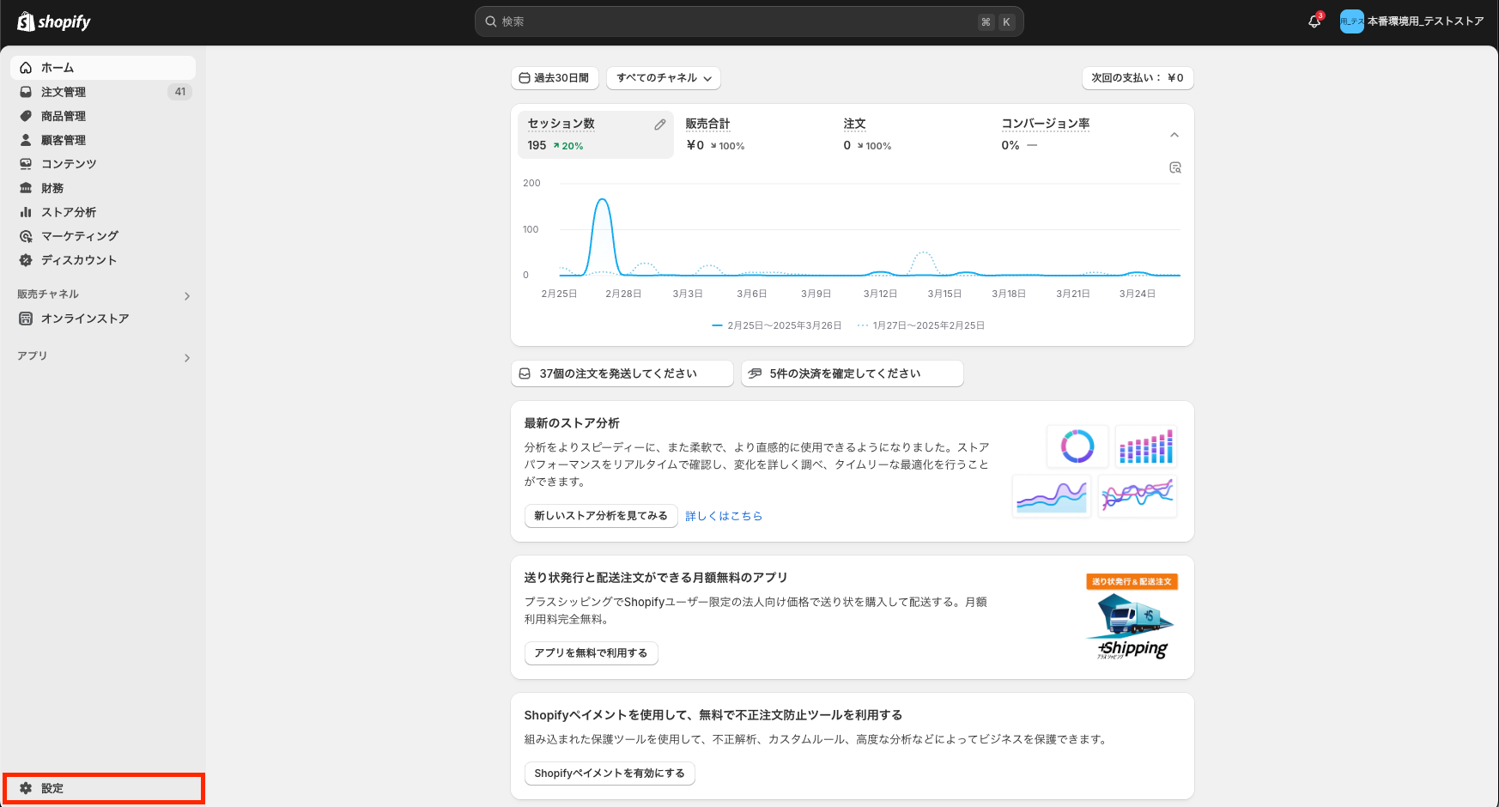1499x807 pixels.
Task: Open 顧客管理 in the sidebar
Action: [62, 139]
